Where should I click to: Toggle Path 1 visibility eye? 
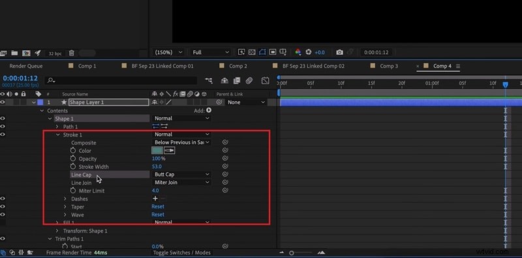point(3,126)
